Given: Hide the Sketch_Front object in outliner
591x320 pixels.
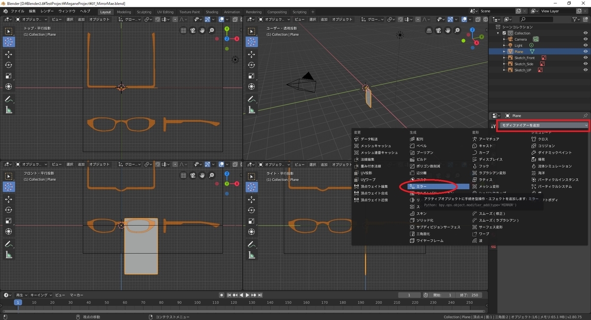Looking at the screenshot, I should point(586,58).
